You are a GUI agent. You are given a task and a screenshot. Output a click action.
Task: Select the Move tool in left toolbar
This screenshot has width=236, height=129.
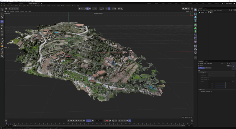tap(2, 21)
